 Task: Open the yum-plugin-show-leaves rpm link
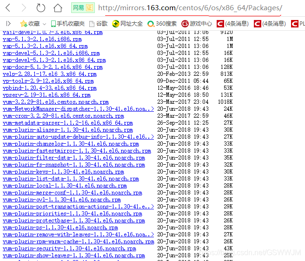(74, 255)
